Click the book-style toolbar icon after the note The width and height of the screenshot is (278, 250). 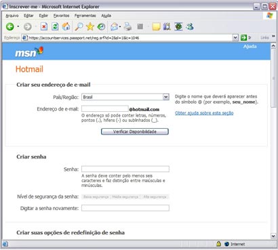[x=167, y=26]
